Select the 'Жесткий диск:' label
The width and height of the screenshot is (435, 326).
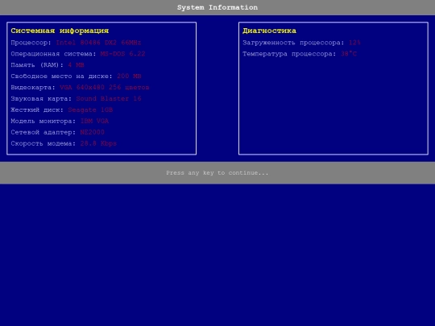pyautogui.click(x=37, y=110)
